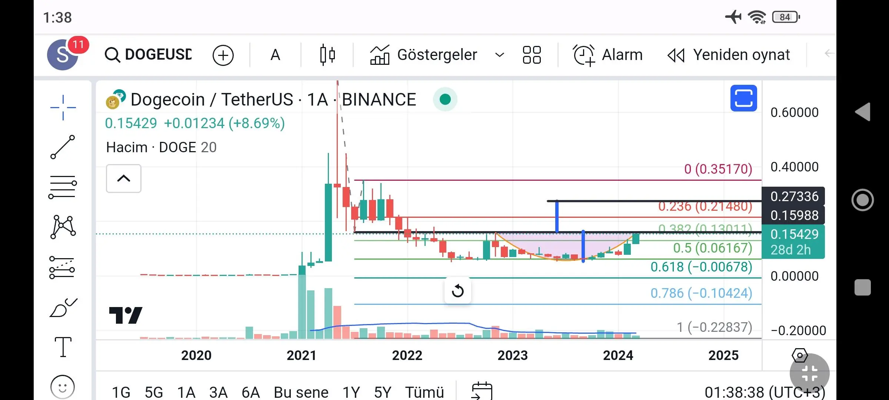The height and width of the screenshot is (400, 889).
Task: Click the 0.15988 price axis label
Action: point(793,215)
